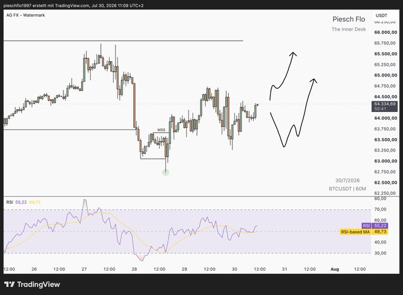Click the current price tag 64.334,69
403x295 pixels.
(385, 104)
